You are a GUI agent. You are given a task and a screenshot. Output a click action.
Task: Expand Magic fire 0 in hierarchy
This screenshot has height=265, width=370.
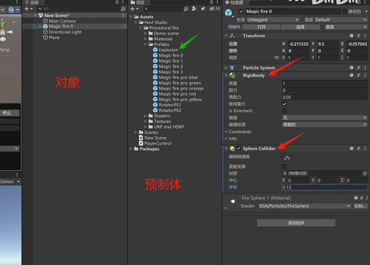40,26
